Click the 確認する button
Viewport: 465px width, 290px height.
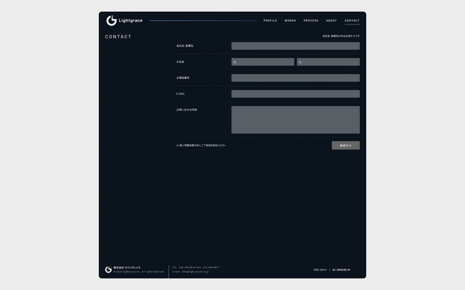pos(346,145)
